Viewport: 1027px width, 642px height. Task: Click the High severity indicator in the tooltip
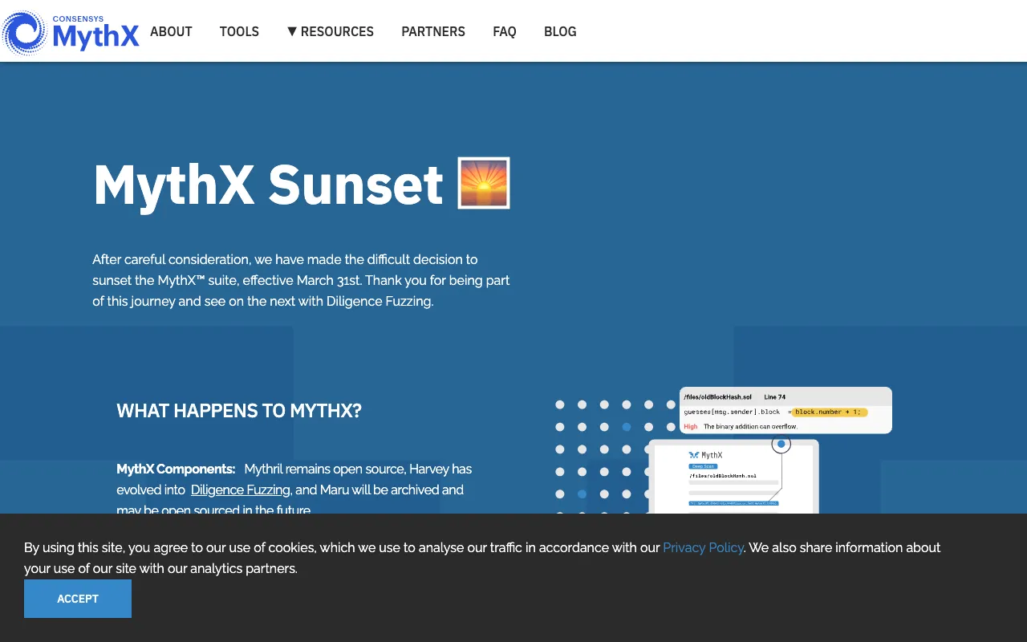pos(691,426)
